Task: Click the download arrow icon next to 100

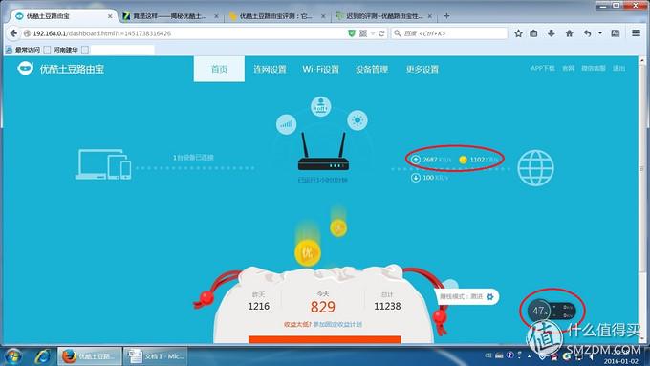Action: [x=416, y=178]
